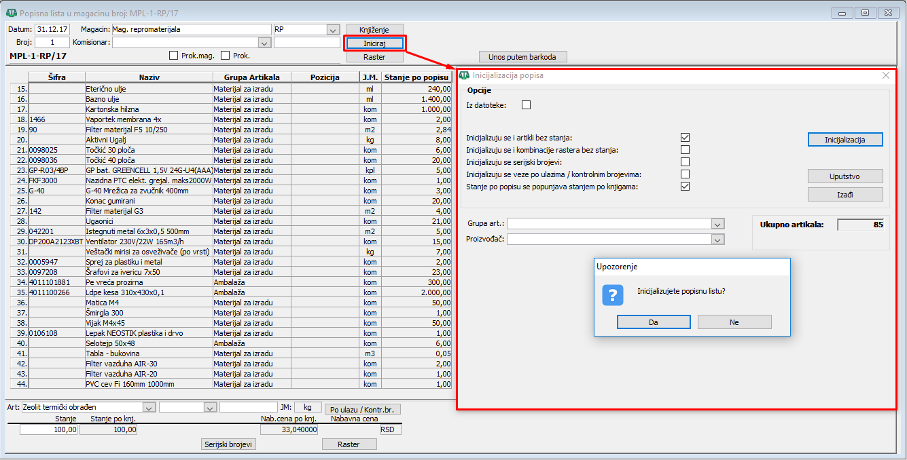907x460 pixels.
Task: Click the Knjiženje button
Action: 374,30
